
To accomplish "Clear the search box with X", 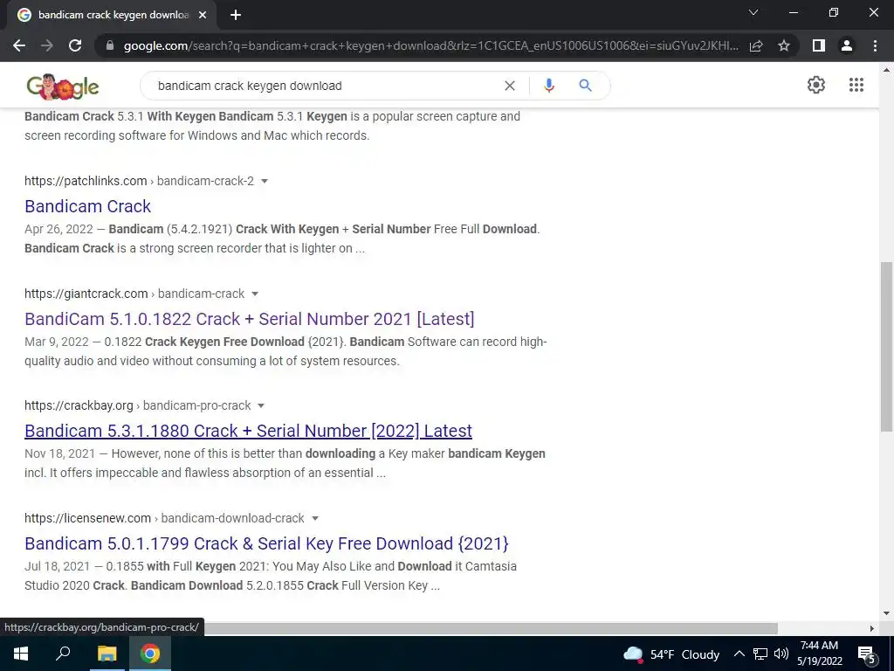I will (510, 86).
